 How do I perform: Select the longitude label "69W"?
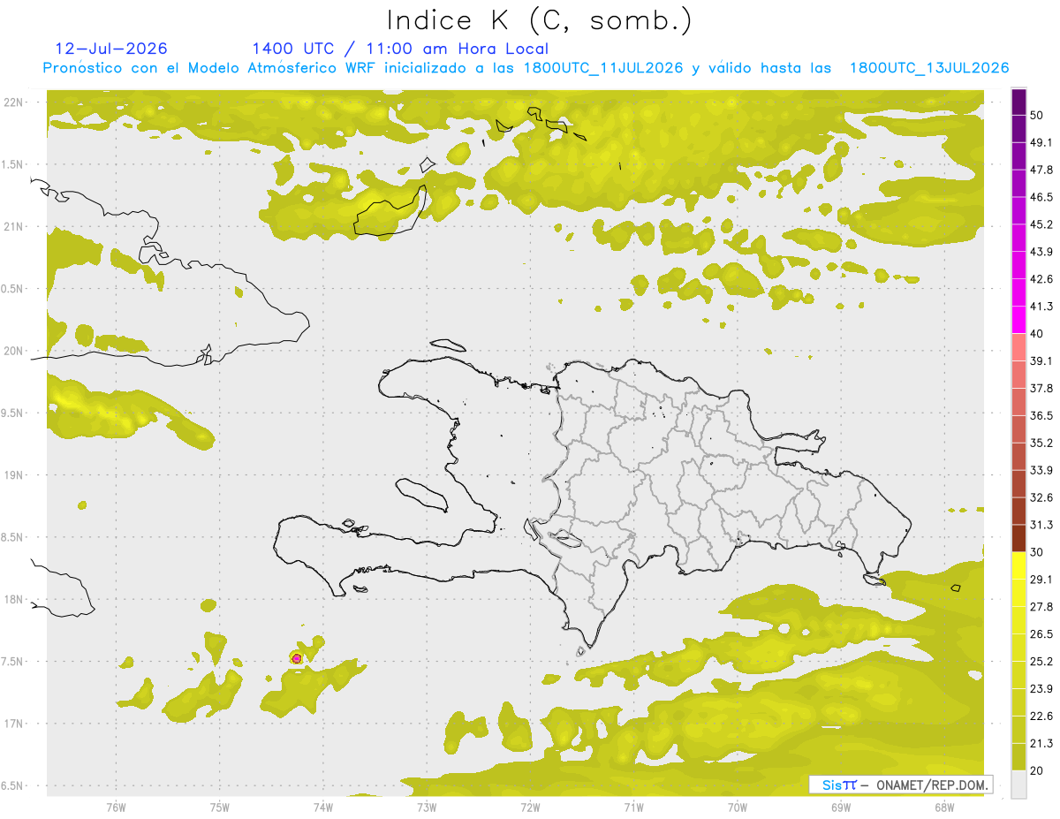(x=840, y=807)
